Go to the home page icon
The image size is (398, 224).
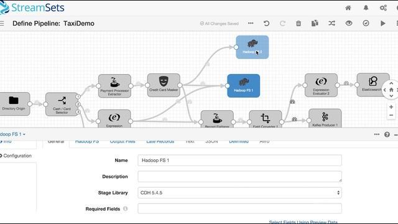[x=348, y=8]
